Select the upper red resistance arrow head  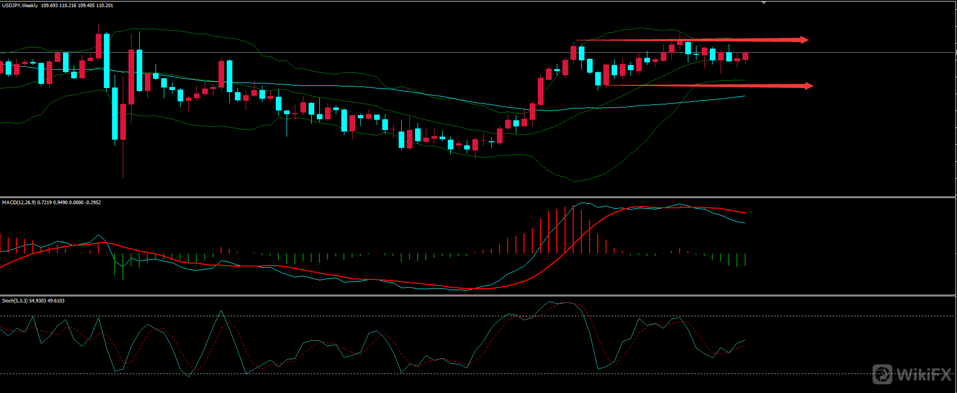pyautogui.click(x=804, y=40)
